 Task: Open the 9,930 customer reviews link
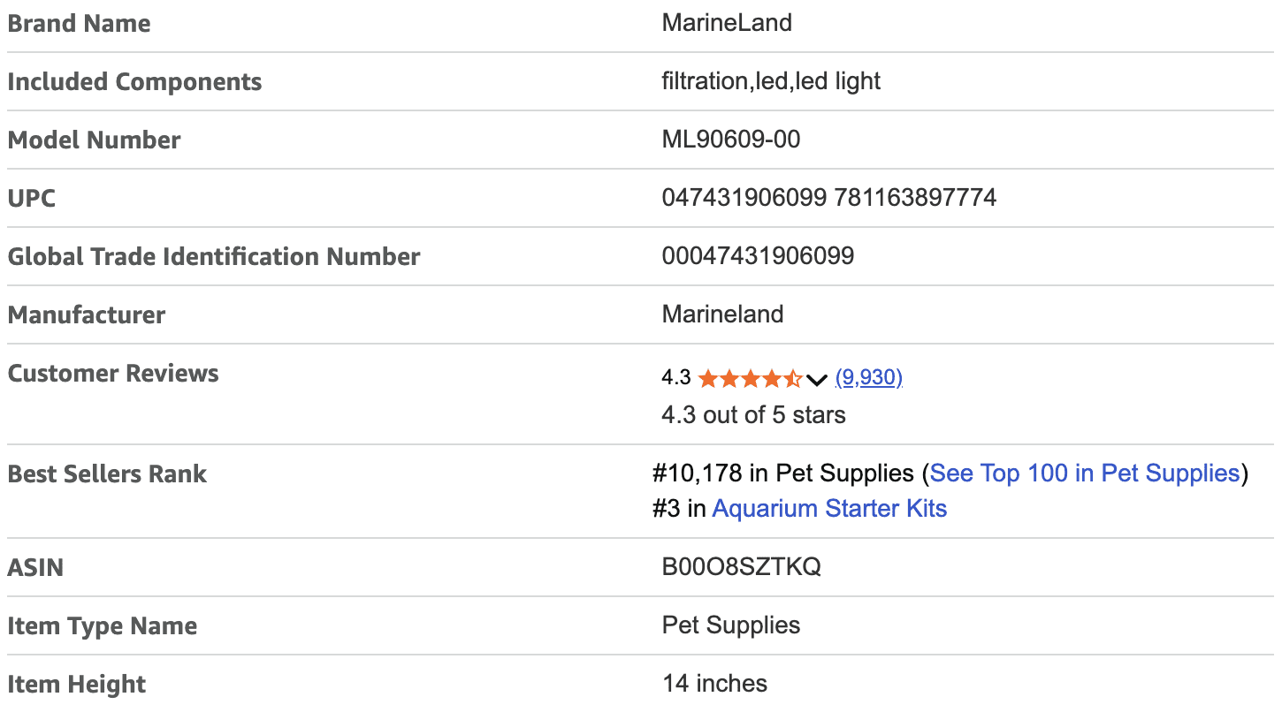click(868, 378)
